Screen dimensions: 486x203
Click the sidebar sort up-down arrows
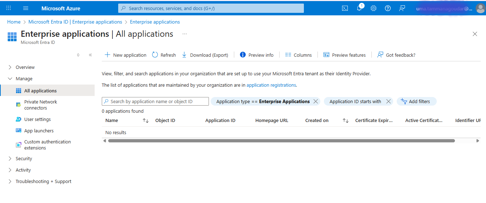(x=78, y=55)
